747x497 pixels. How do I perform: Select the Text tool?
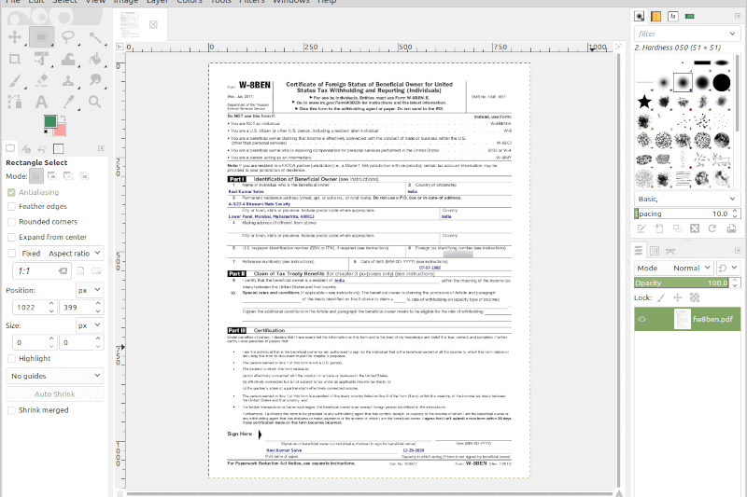click(41, 102)
